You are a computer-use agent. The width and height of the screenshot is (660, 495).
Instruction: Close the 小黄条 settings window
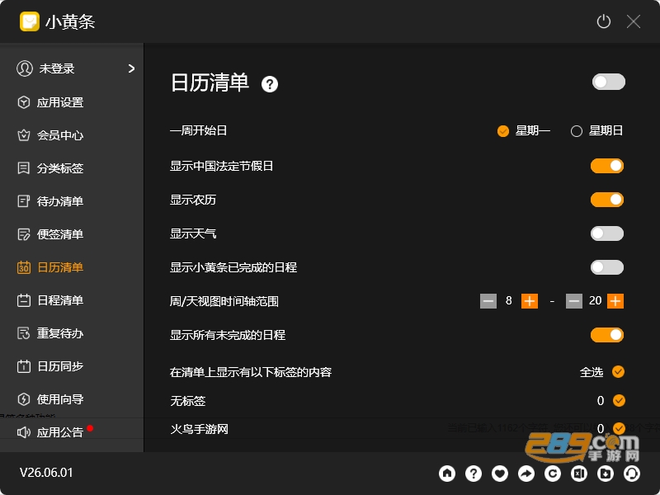point(633,21)
